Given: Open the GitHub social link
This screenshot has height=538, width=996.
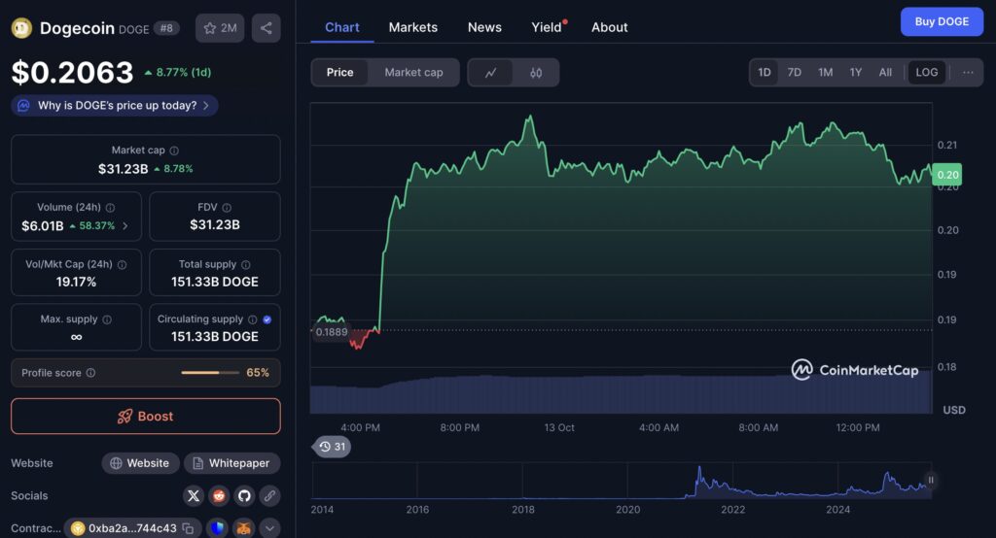Looking at the screenshot, I should (x=244, y=495).
